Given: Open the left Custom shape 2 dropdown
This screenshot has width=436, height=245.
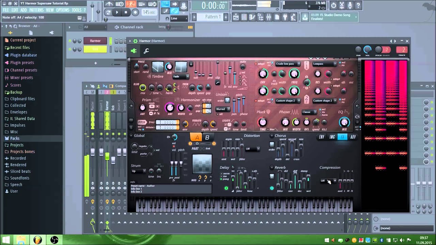Looking at the screenshot, I should (x=288, y=101).
